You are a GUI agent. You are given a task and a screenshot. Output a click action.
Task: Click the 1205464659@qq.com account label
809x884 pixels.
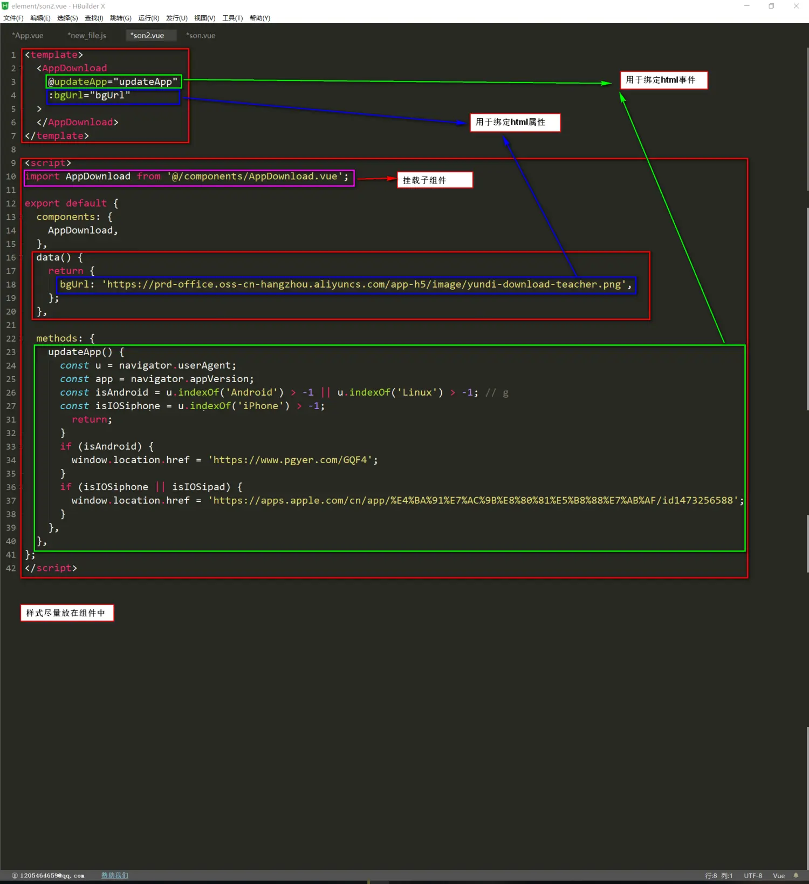point(52,875)
